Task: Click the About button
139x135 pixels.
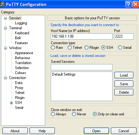Action: [x=15, y=131]
